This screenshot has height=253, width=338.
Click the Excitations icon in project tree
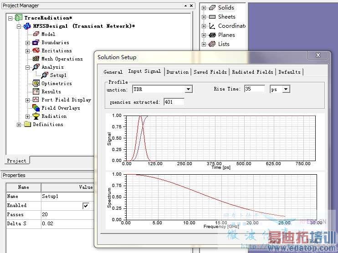[x=36, y=51]
